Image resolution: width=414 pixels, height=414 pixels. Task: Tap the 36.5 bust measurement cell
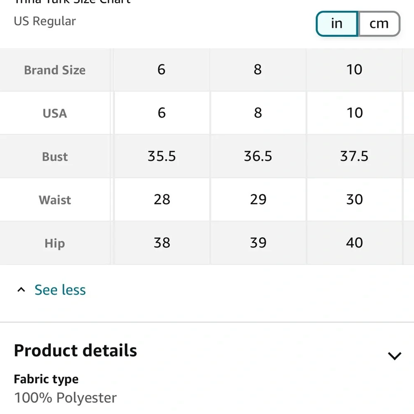click(258, 156)
